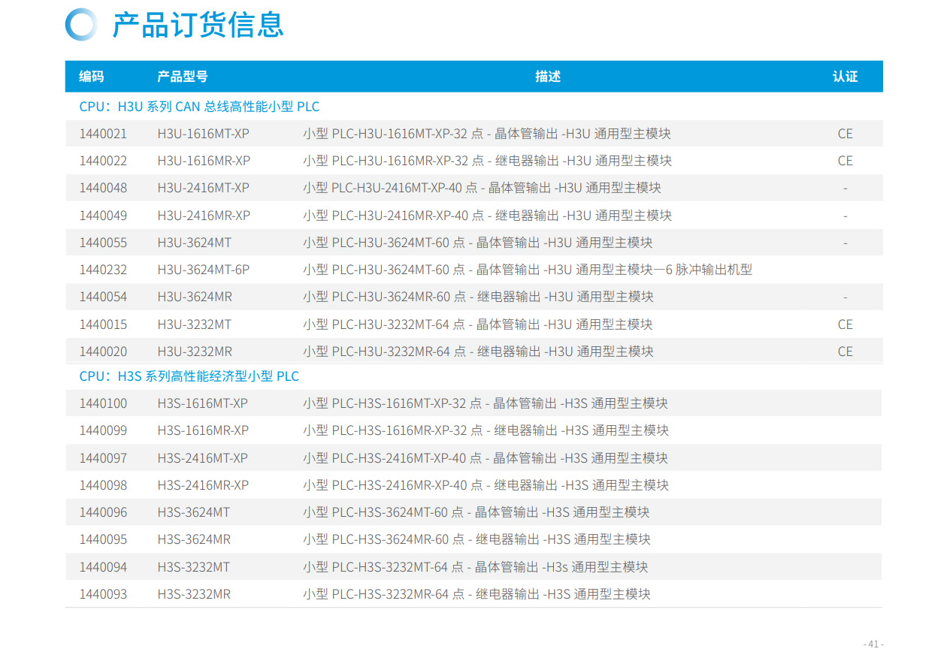Select the 编码 column header
This screenshot has width=947, height=661.
[x=92, y=77]
